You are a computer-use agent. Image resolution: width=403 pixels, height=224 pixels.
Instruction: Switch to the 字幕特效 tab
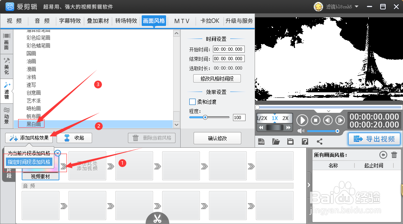(x=70, y=21)
